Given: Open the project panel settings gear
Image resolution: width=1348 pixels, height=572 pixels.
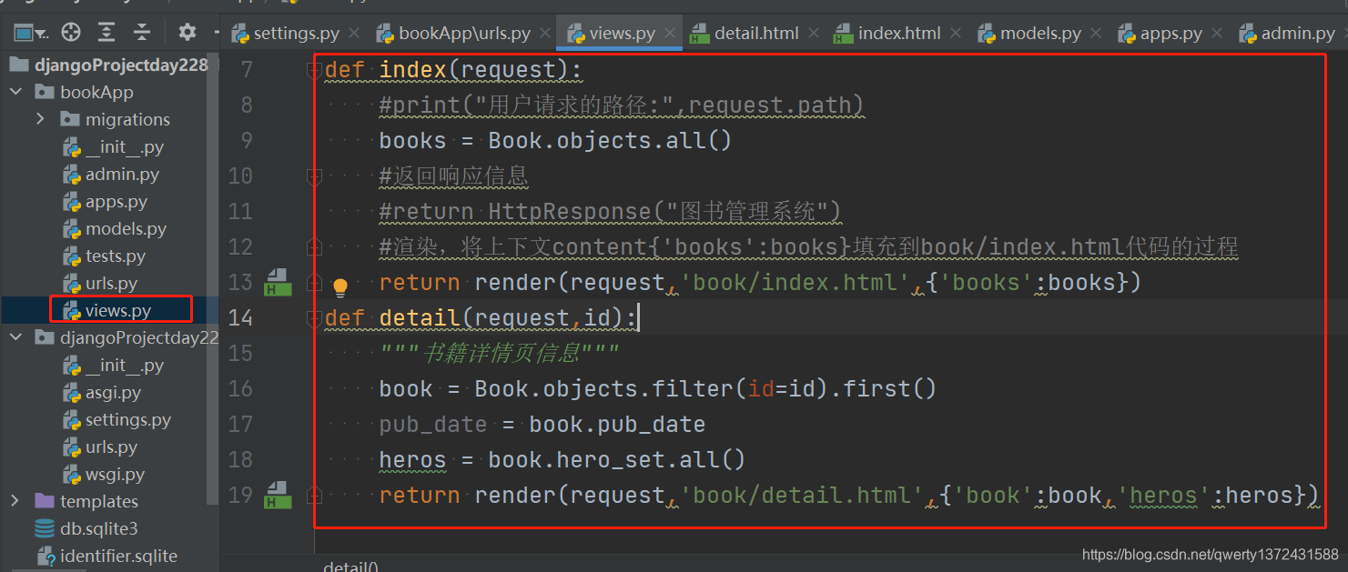Looking at the screenshot, I should pos(188,33).
